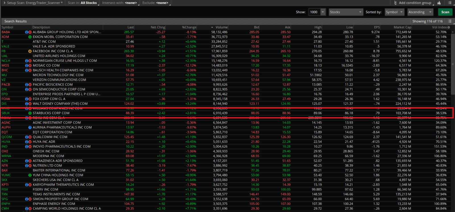Click the TXN symbol
This screenshot has width=455, height=212.
pyautogui.click(x=5, y=194)
